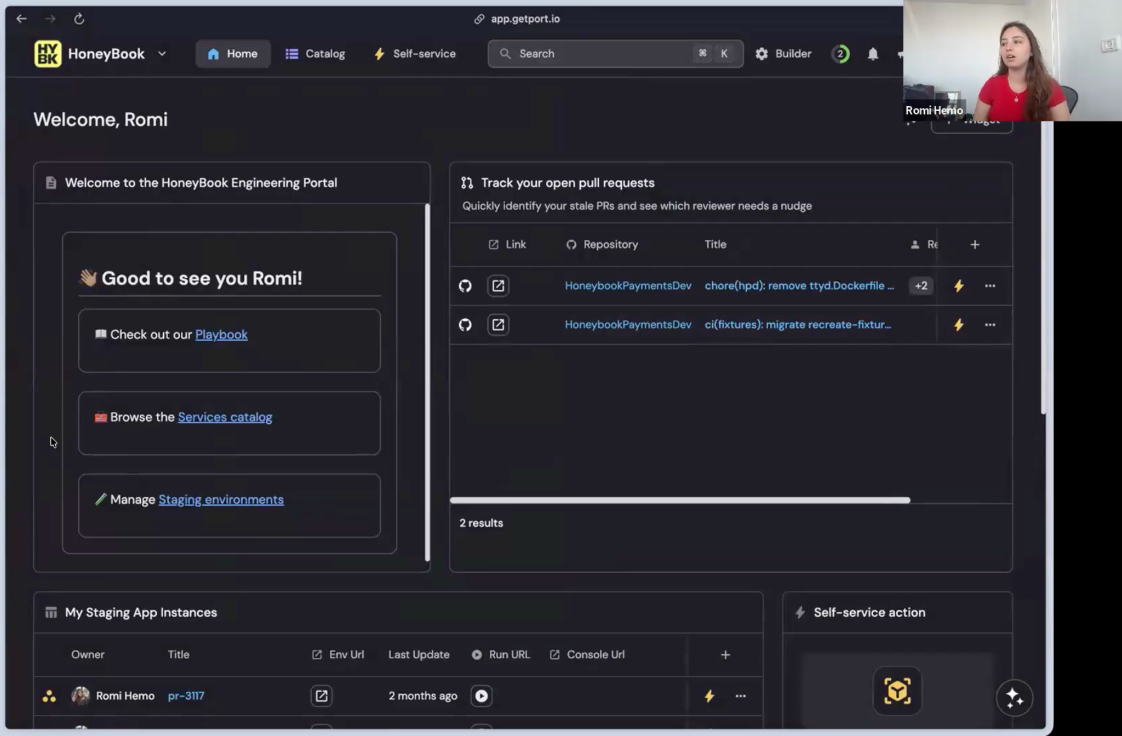Open HoneybookPaymentsDev repository in ci(fixtures) row
The width and height of the screenshot is (1122, 736).
[628, 325]
